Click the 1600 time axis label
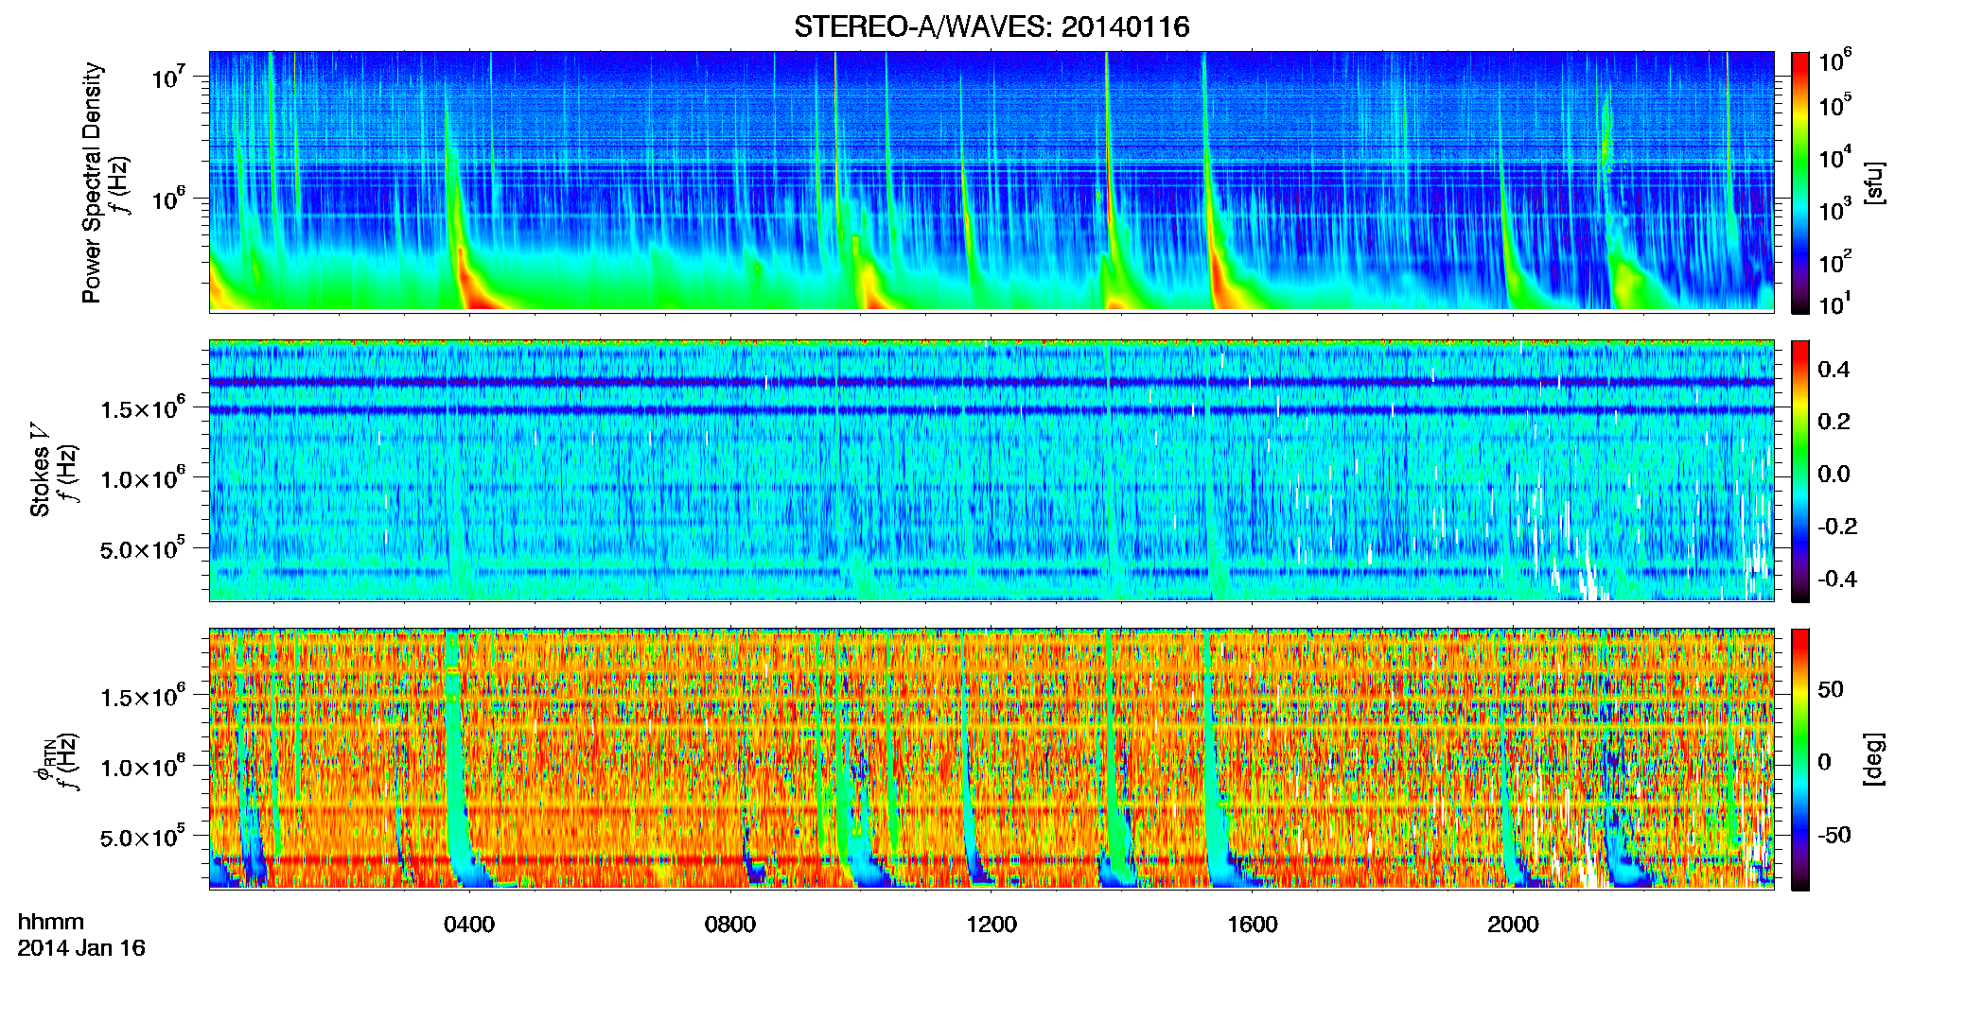 click(x=1253, y=925)
